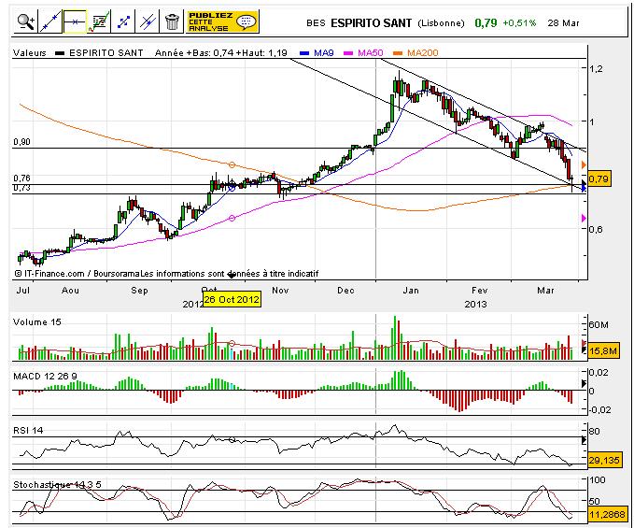This screenshot has width=634, height=528.
Task: Click the MA50 legend label
Action: coord(370,52)
